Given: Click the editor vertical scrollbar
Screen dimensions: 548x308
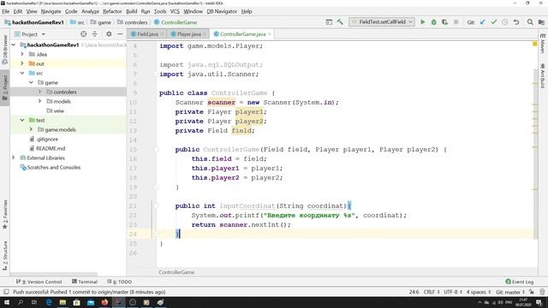Looking at the screenshot, I should coord(535,154).
